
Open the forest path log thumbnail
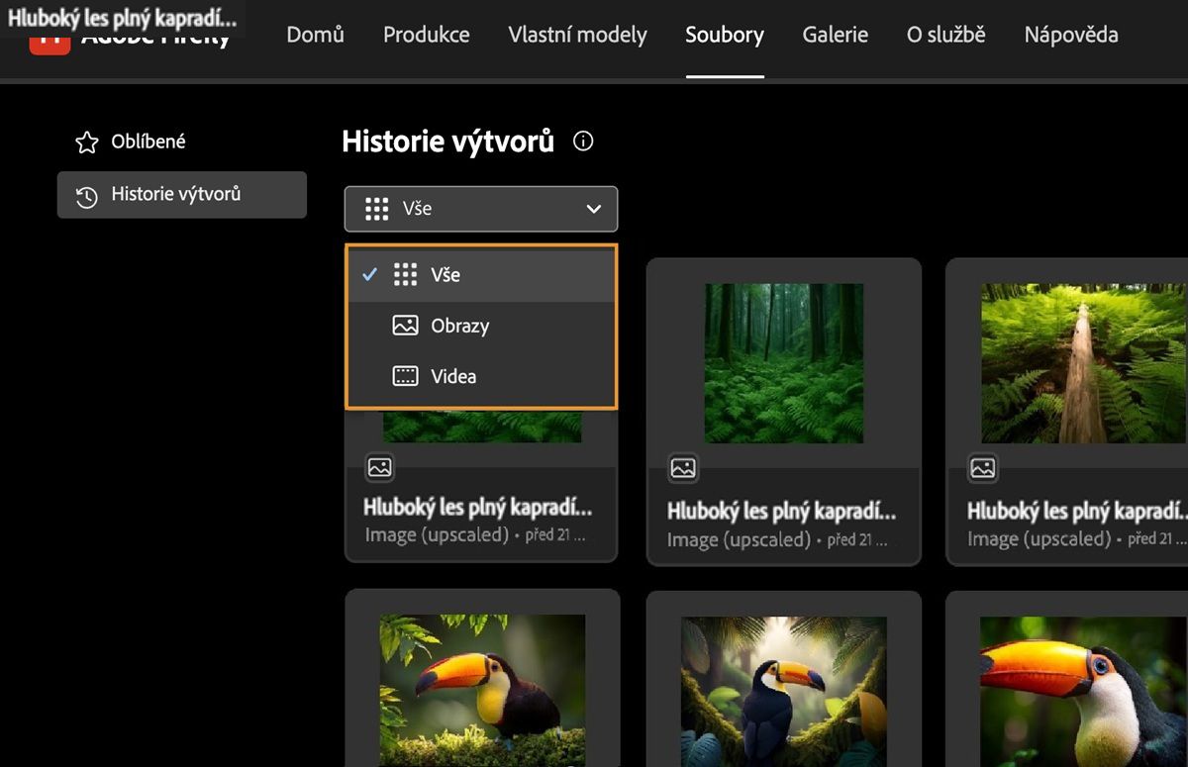[1083, 362]
